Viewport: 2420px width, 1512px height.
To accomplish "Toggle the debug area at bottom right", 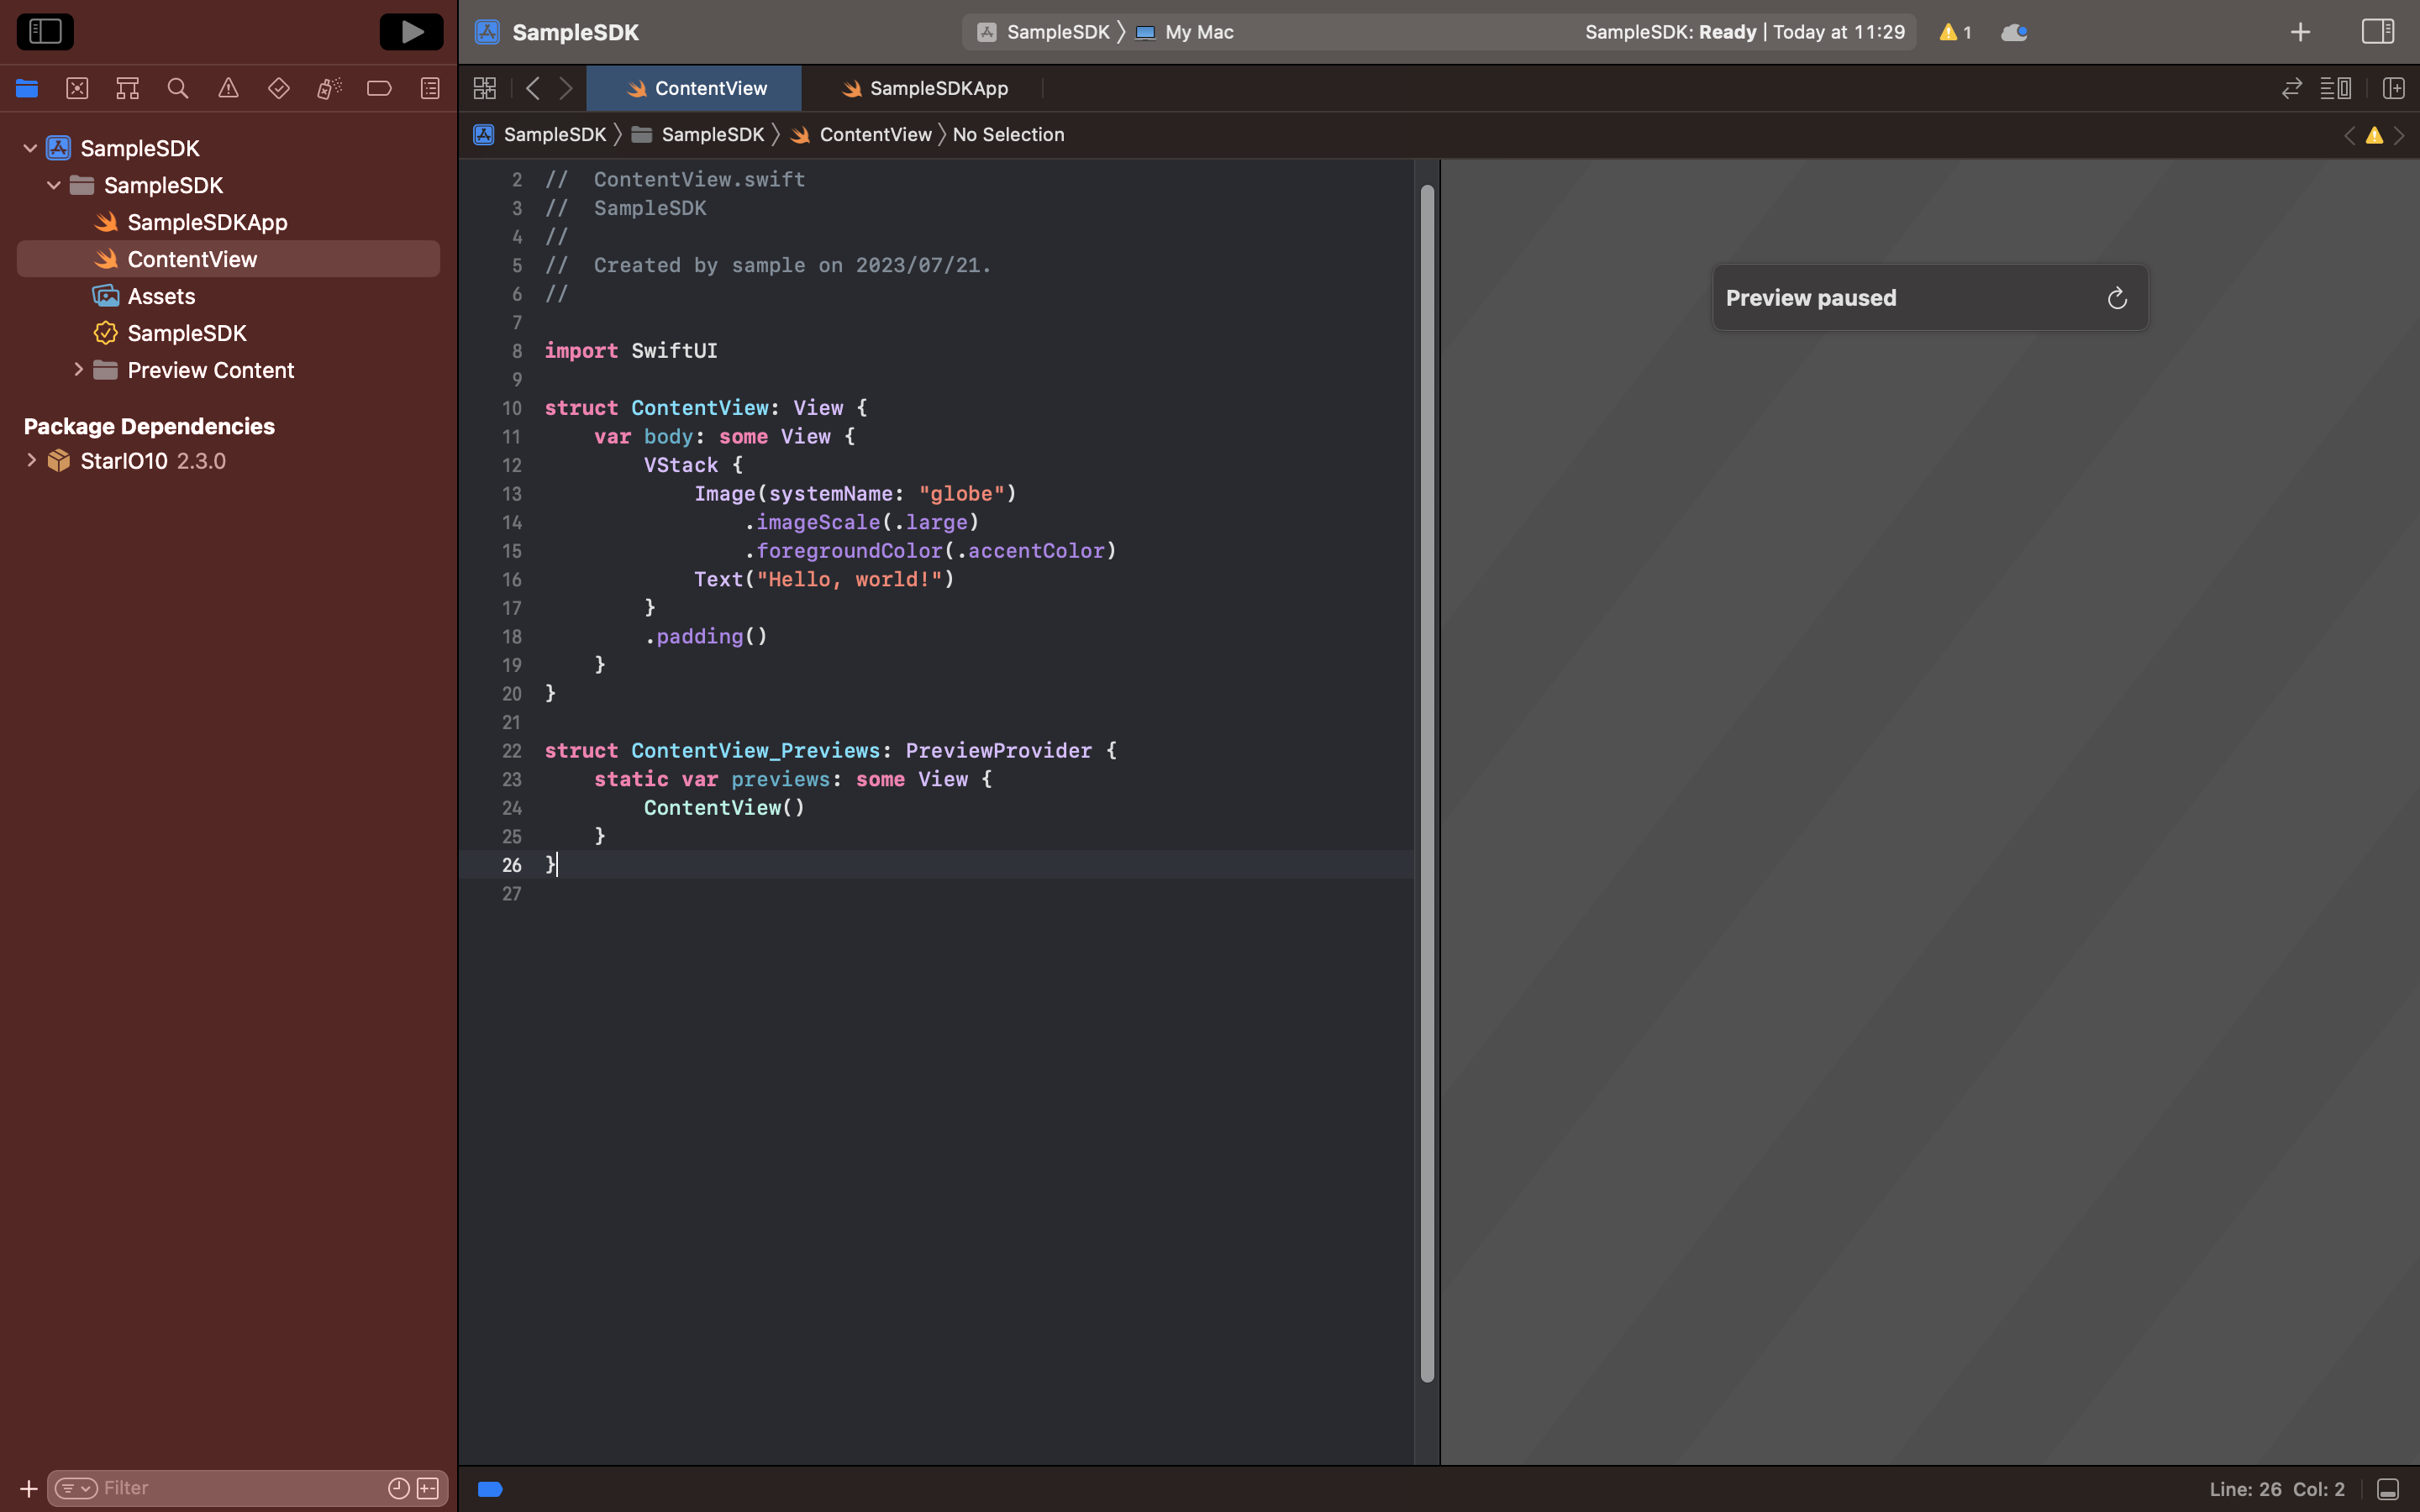I will pyautogui.click(x=2387, y=1489).
